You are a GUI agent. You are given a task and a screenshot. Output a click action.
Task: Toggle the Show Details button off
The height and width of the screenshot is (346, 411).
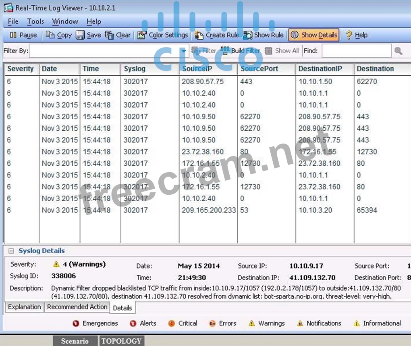point(314,35)
